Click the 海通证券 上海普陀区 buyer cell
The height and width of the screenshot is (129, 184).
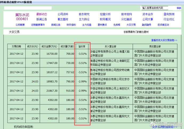110,63
